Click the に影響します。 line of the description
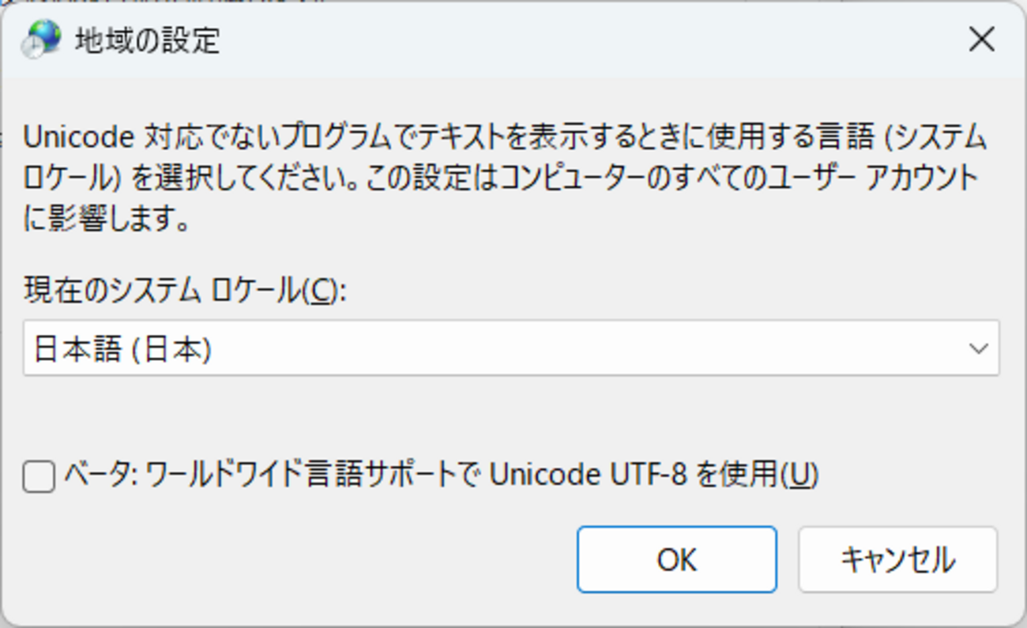 click(x=108, y=220)
